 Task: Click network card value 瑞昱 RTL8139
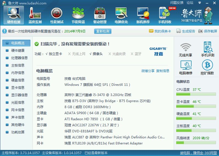pos(103,143)
